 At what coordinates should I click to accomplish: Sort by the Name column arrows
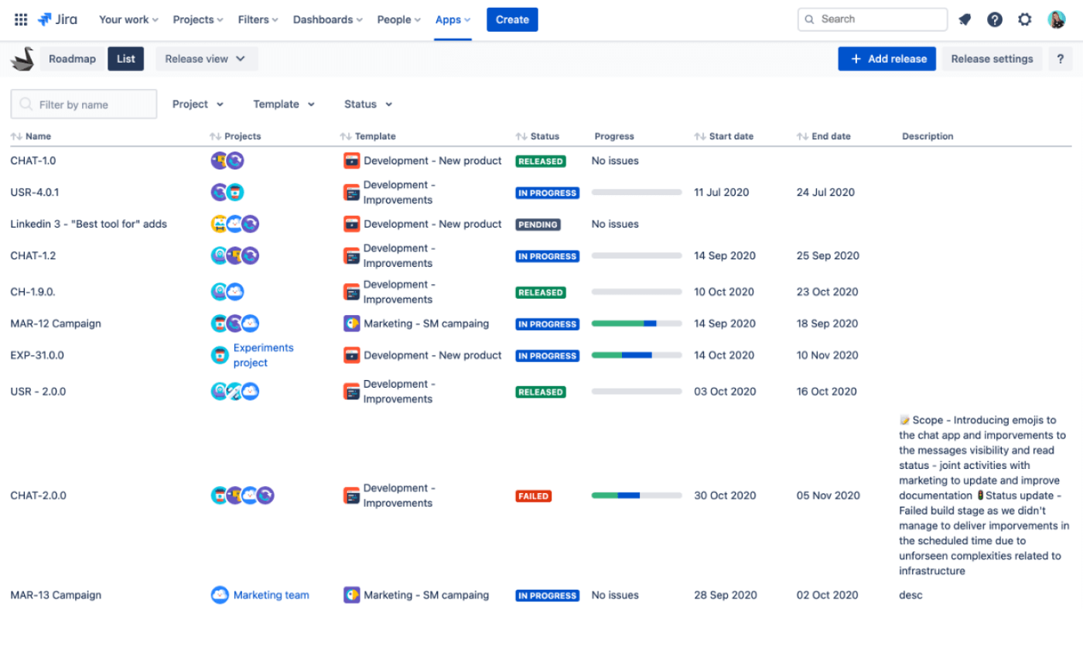coord(16,136)
